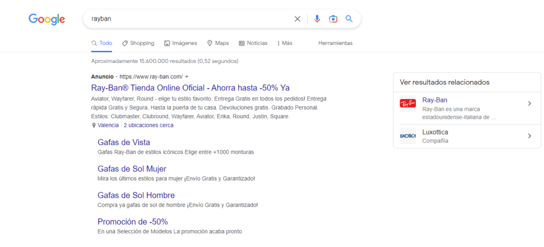Click the Luxottica related result title
Viewport: 544px width, 247px height.
(x=435, y=132)
